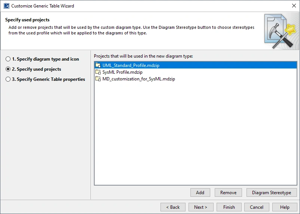This screenshot has width=300, height=214.
Task: Click the hammer and wrench wizard image
Action: coord(280,31)
